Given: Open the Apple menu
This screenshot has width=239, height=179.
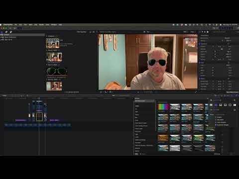Looking at the screenshot, I should [x=1, y=25].
